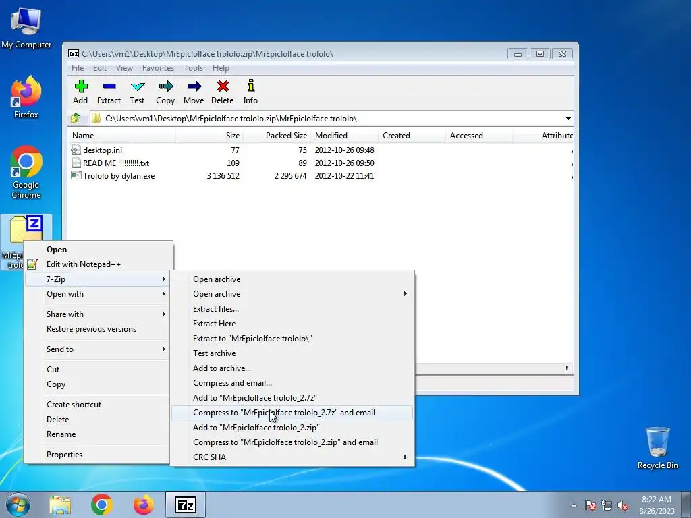
Task: Click the Windows Start orb
Action: click(x=18, y=505)
